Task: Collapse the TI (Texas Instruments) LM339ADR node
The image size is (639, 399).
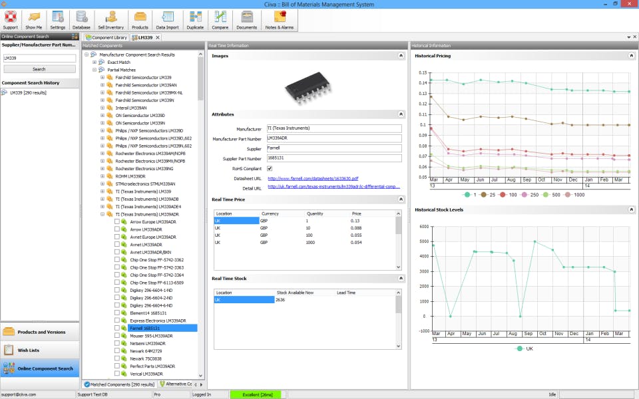Action: [x=103, y=214]
